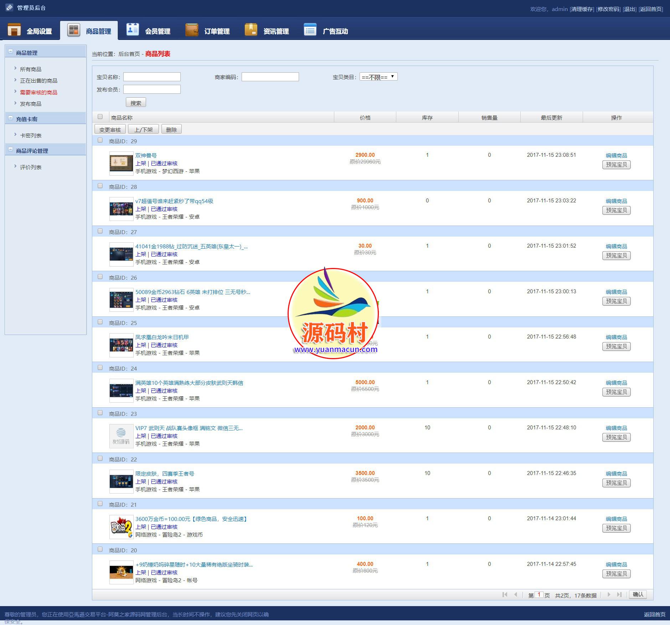The height and width of the screenshot is (625, 670).
Task: Go to the next page arrow
Action: coord(609,595)
